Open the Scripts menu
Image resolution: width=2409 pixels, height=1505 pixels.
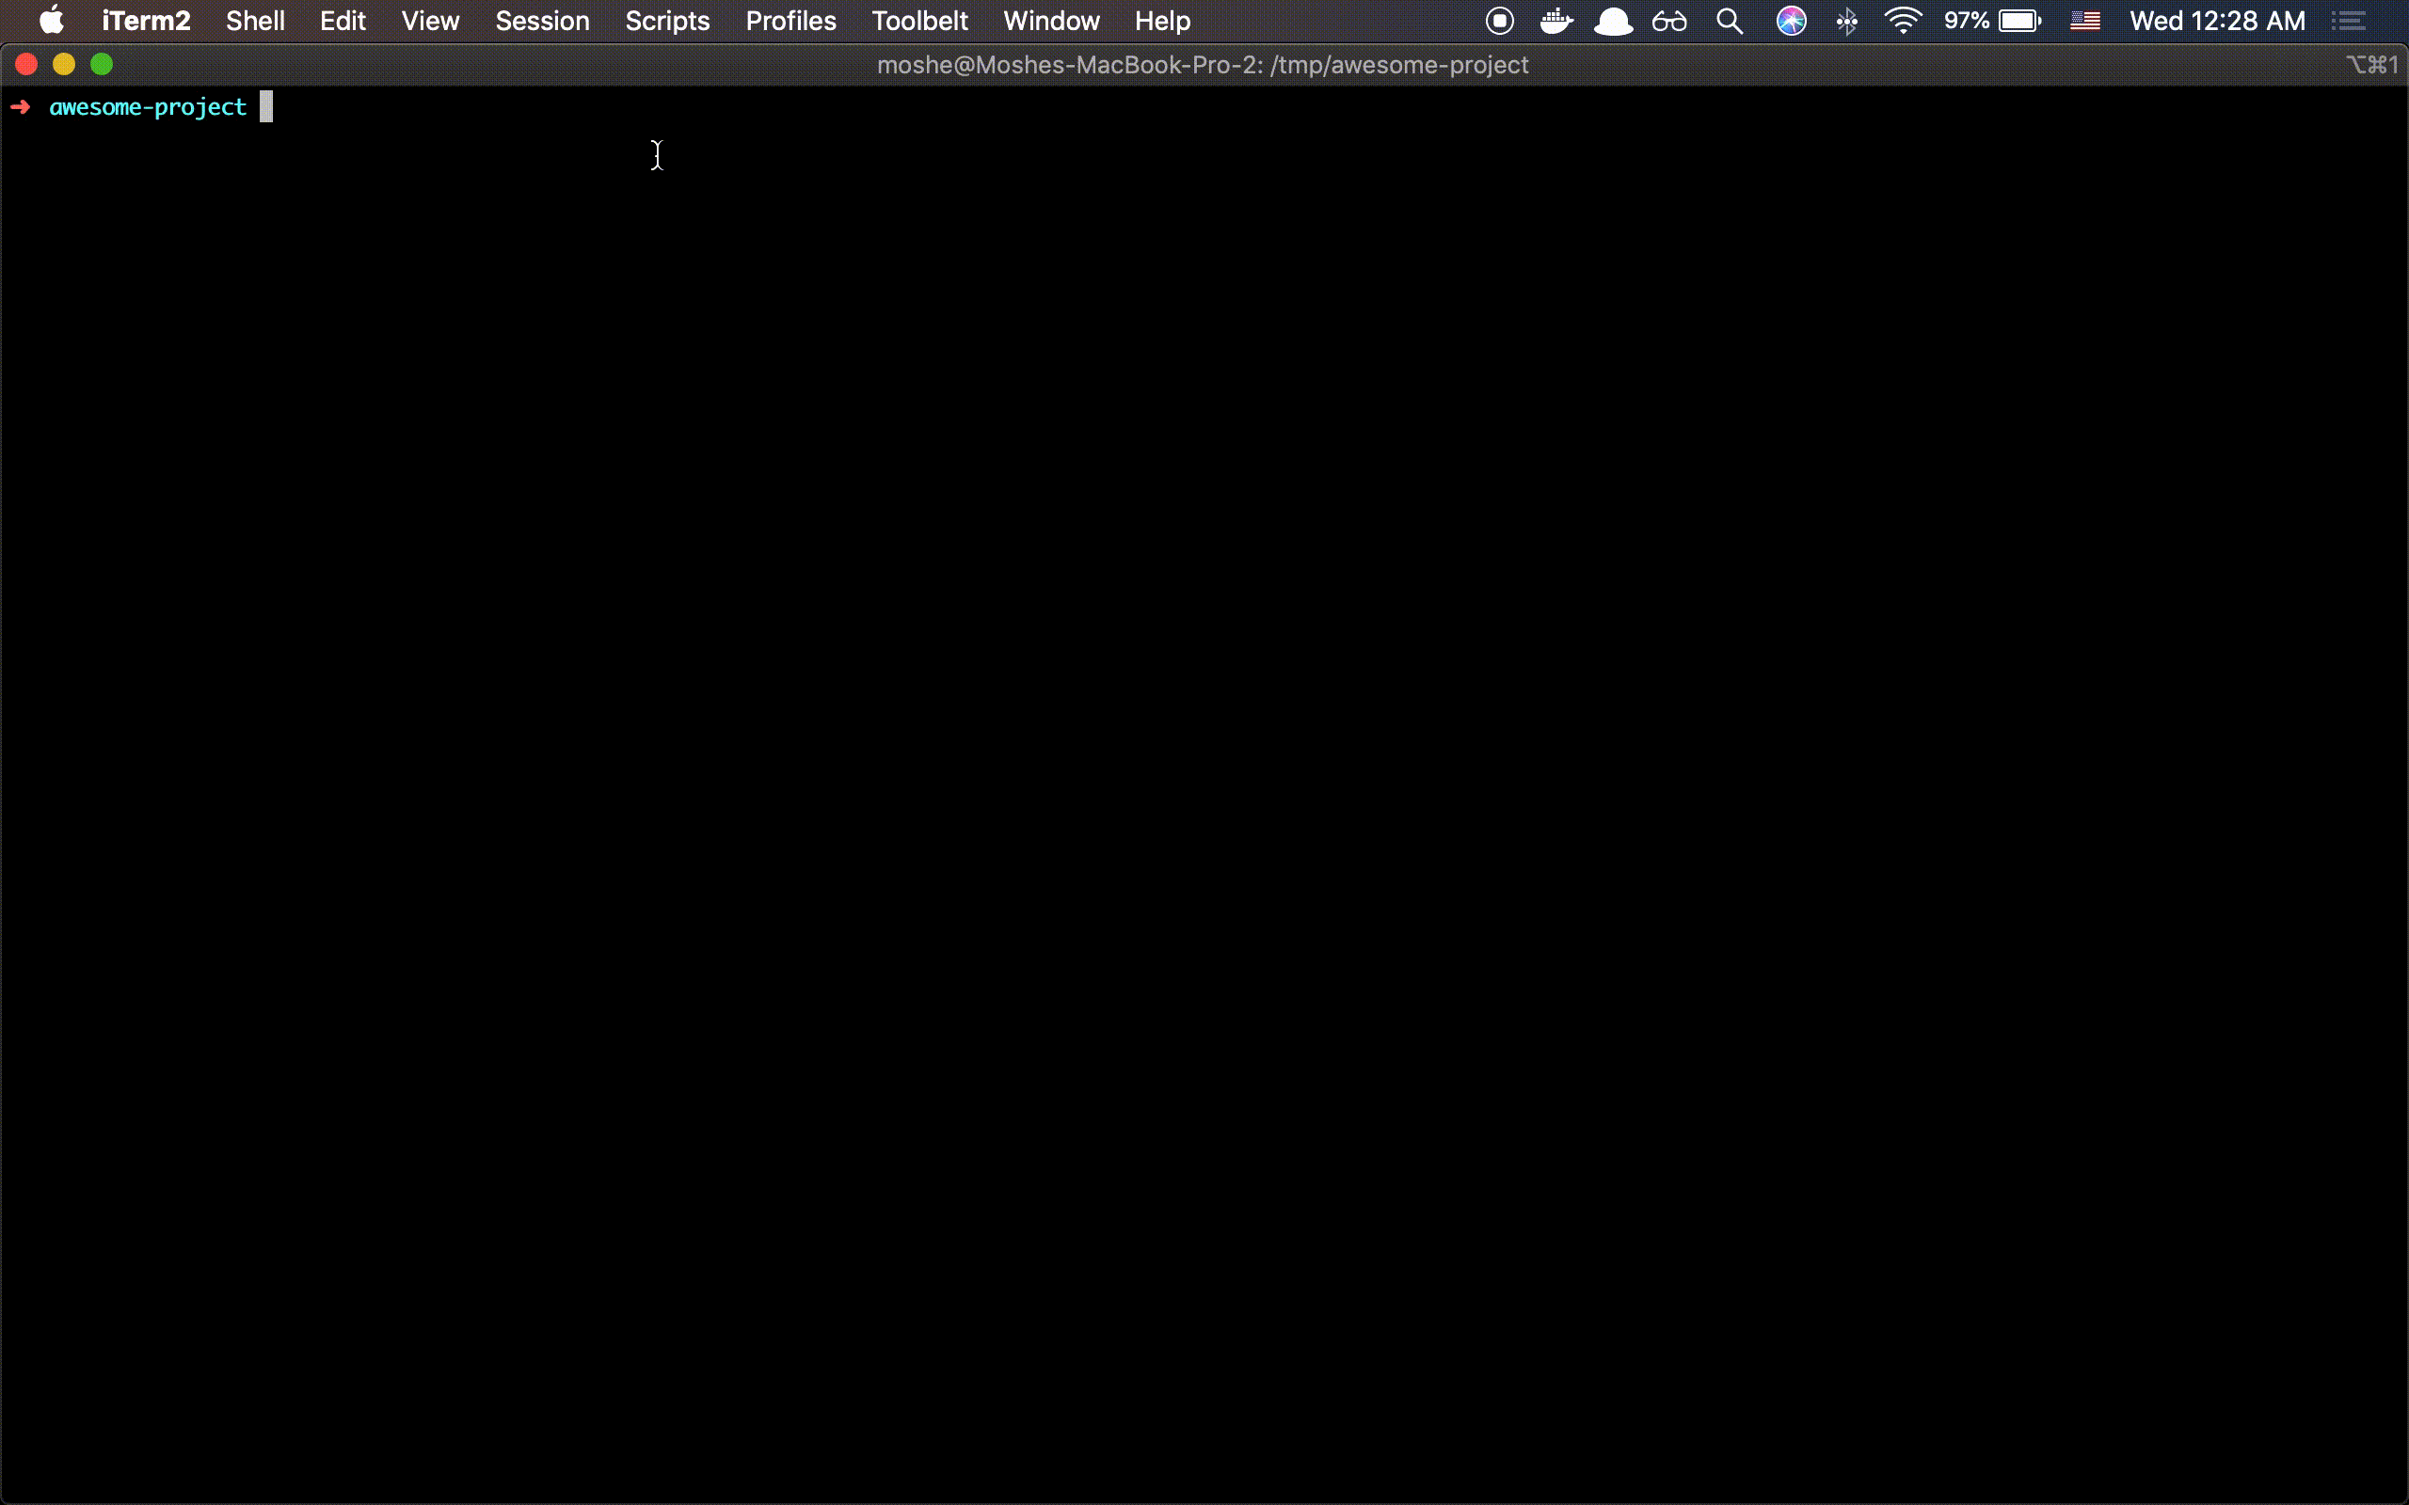click(x=667, y=21)
